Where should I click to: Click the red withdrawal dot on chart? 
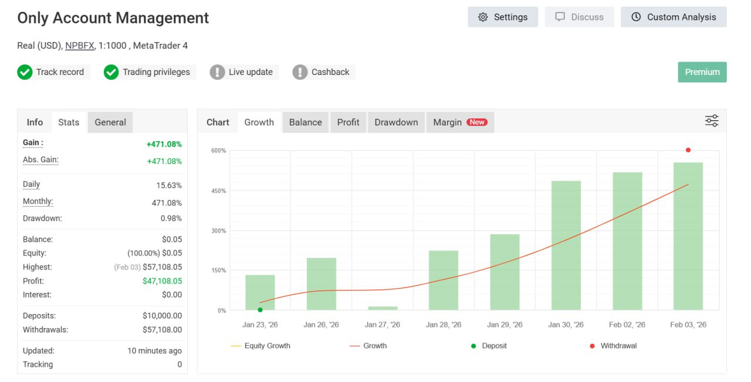pos(688,150)
